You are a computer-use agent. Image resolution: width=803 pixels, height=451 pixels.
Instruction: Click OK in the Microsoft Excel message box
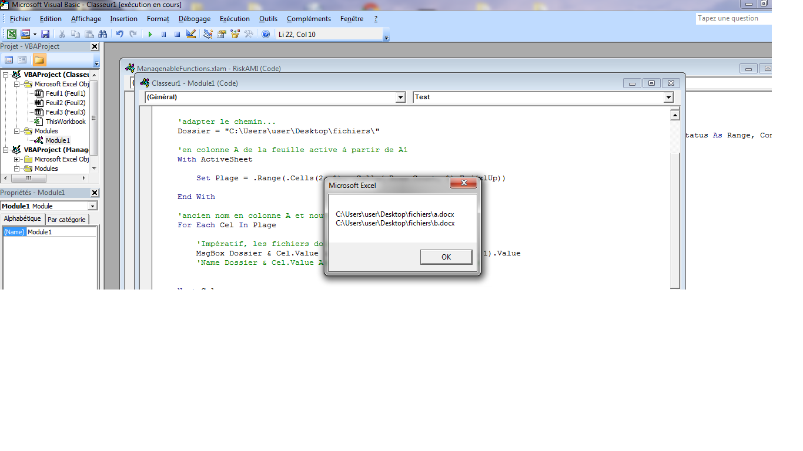pyautogui.click(x=446, y=257)
